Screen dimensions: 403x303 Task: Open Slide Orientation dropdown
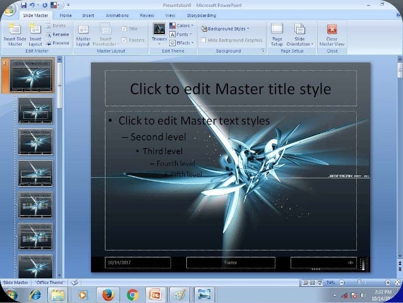click(x=299, y=35)
